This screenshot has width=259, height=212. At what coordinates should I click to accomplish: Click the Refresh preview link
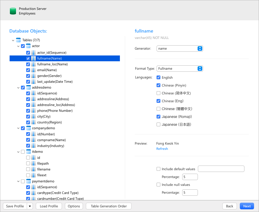[162, 149]
